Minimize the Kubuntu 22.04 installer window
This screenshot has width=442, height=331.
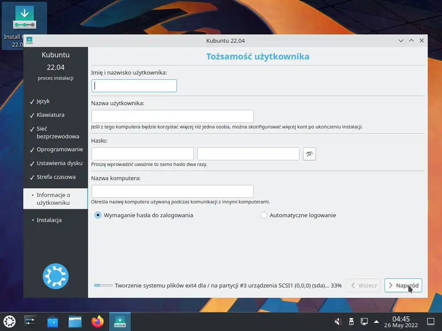point(401,41)
